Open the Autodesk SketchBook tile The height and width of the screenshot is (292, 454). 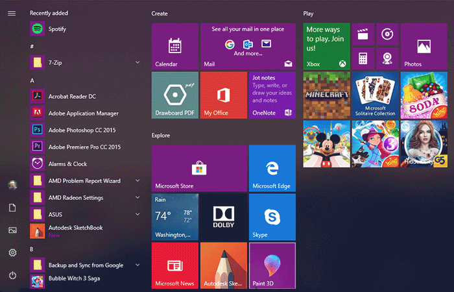224,265
